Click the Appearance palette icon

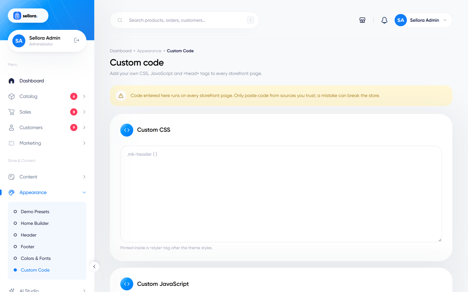(x=11, y=192)
